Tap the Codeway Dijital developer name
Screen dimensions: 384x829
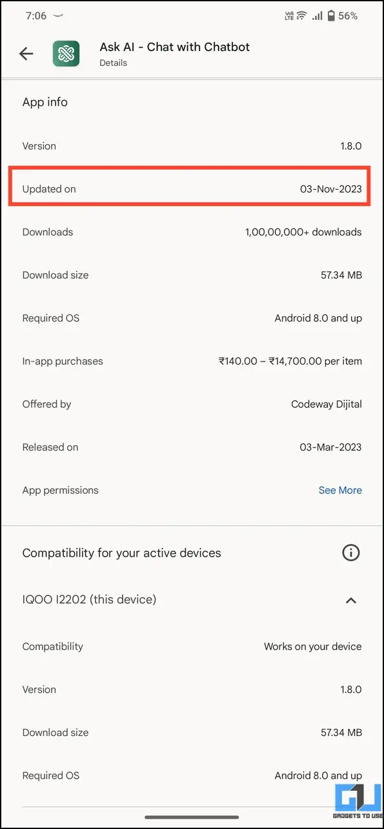tap(327, 404)
